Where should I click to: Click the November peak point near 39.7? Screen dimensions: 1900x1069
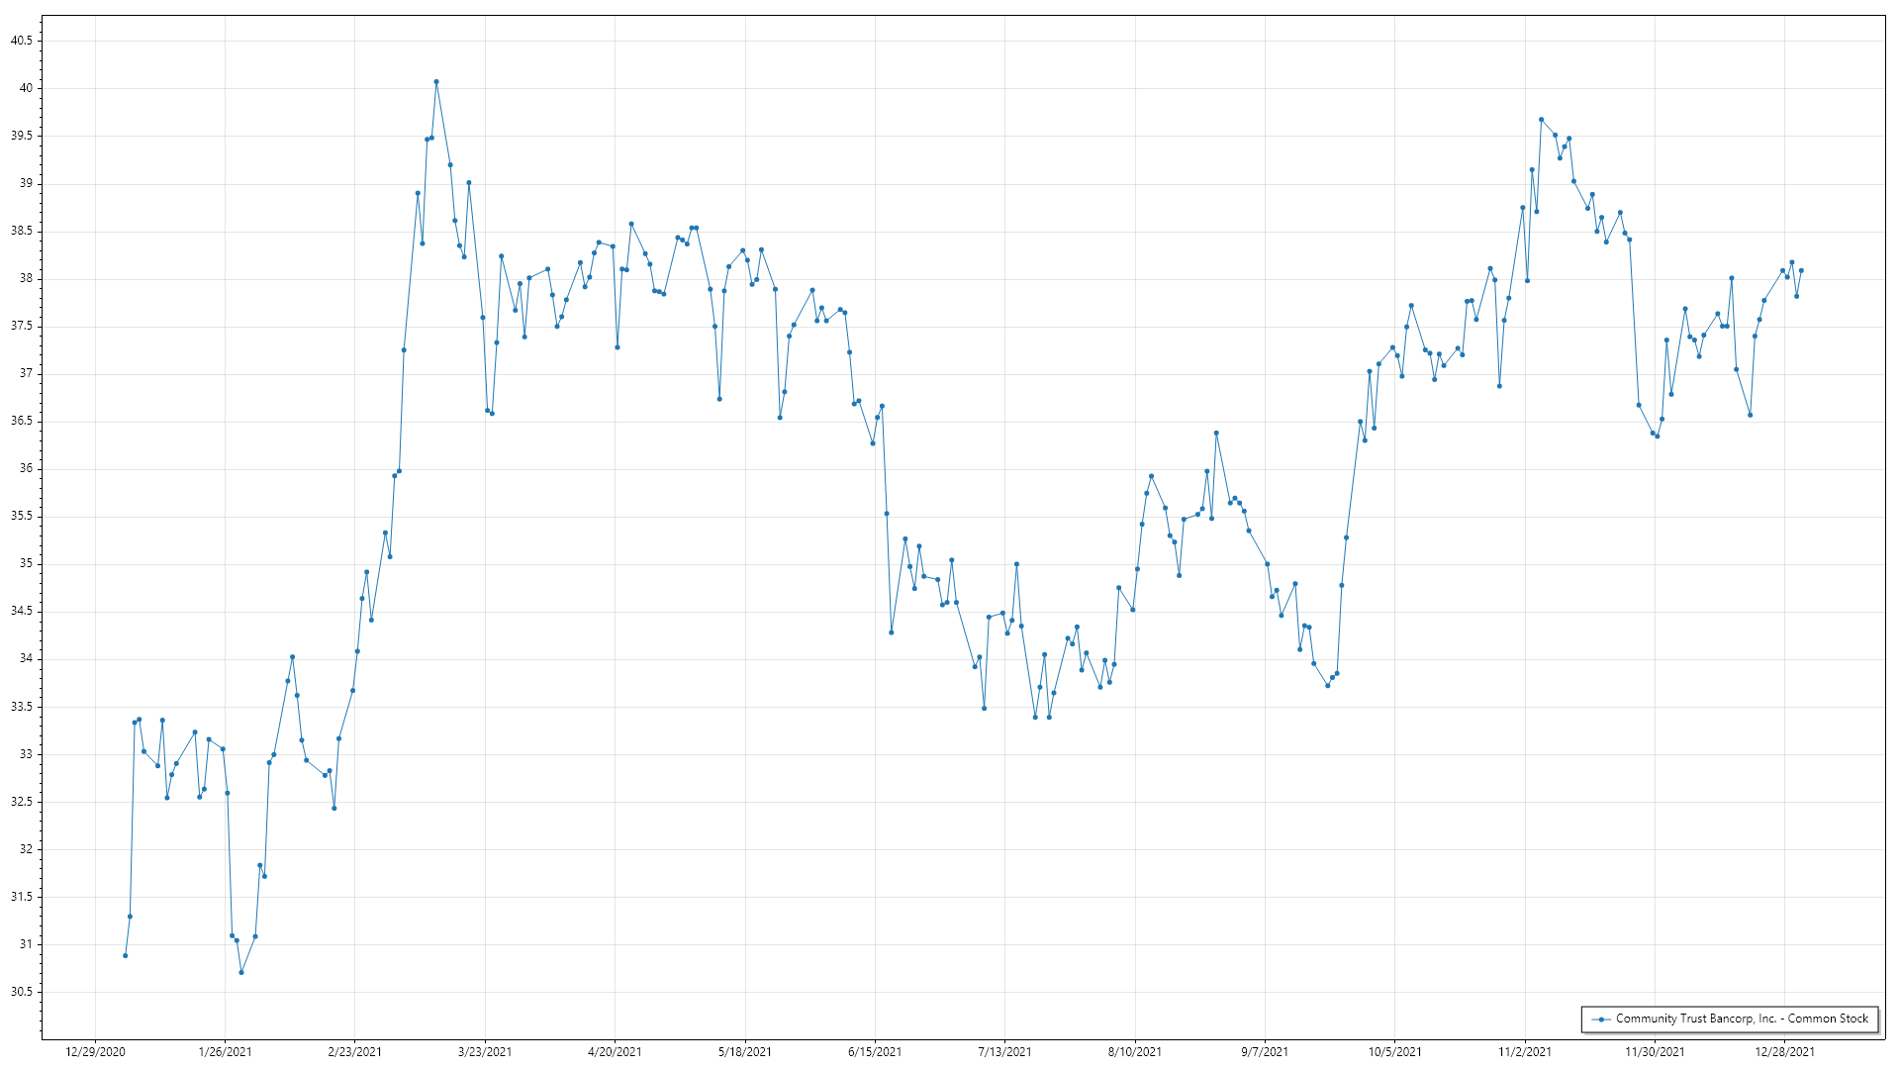[x=1541, y=120]
